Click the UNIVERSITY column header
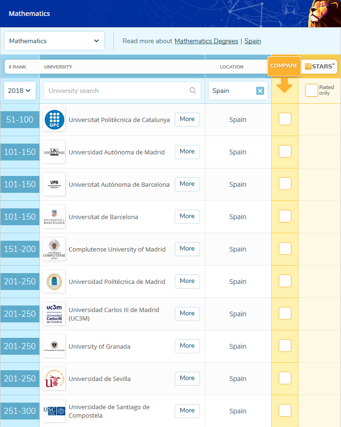 coord(58,67)
